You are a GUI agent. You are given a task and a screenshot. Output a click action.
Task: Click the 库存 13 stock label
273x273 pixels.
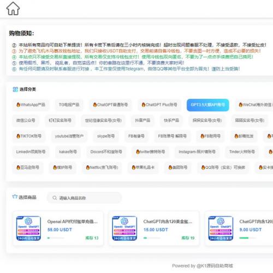pos(92,238)
